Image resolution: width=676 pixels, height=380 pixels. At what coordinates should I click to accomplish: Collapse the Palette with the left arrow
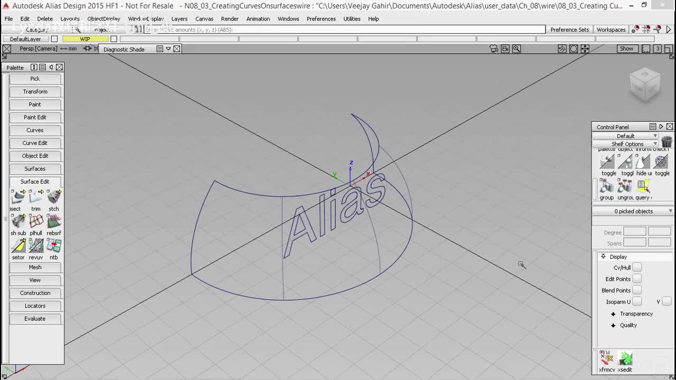(x=51, y=67)
